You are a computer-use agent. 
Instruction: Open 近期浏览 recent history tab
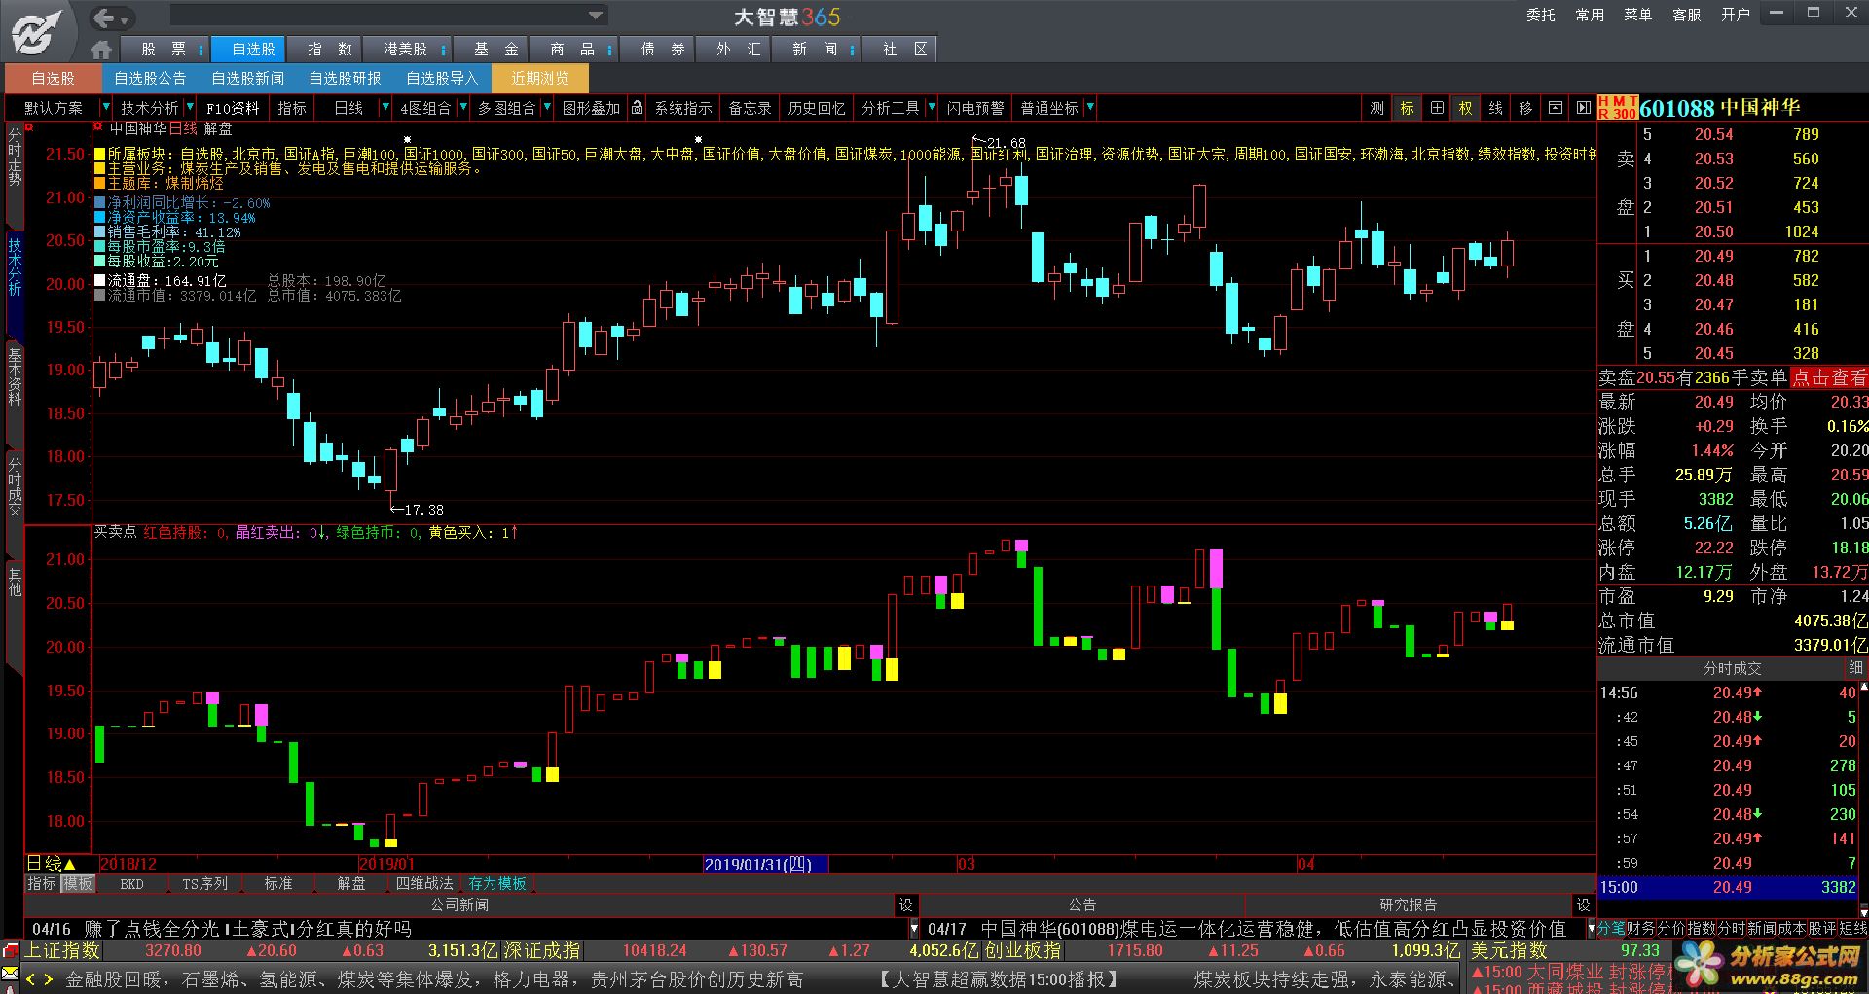click(540, 78)
